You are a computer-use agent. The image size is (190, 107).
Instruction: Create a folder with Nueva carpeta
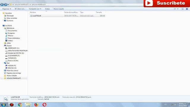[59, 9]
